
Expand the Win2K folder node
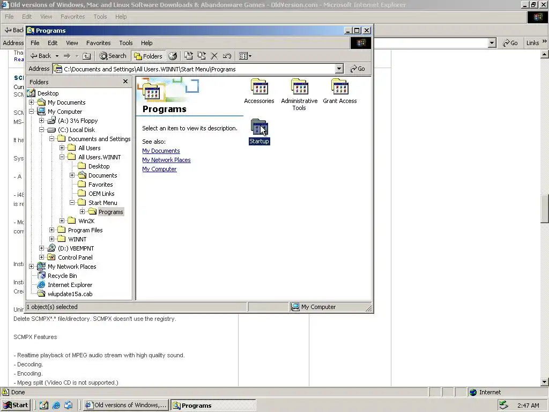(x=62, y=220)
